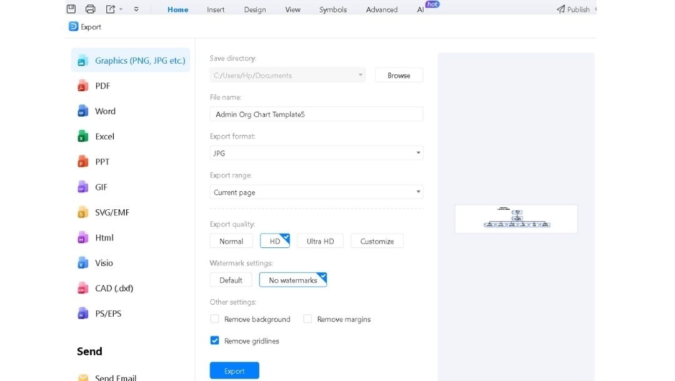
Task: Click the Save icon in the toolbar
Action: pos(71,8)
